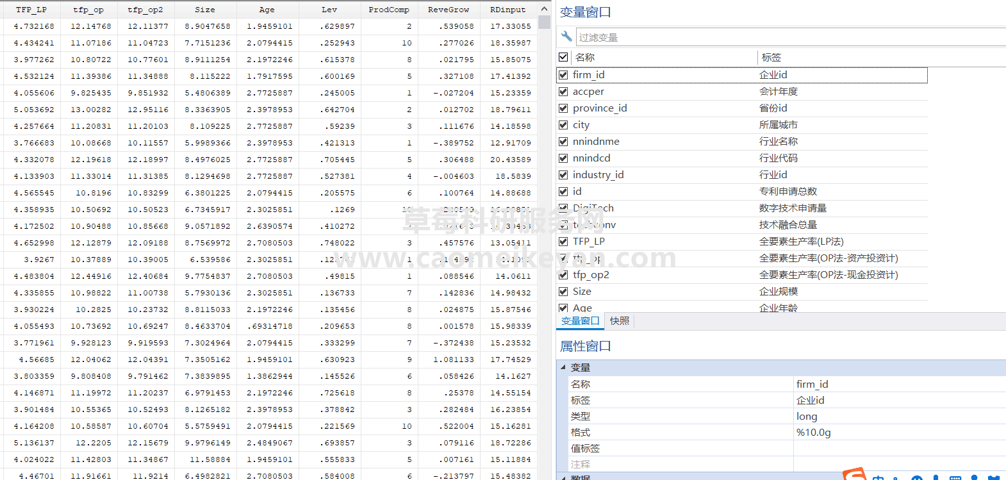
Task: Click the 类型 property value long
Action: tap(807, 416)
